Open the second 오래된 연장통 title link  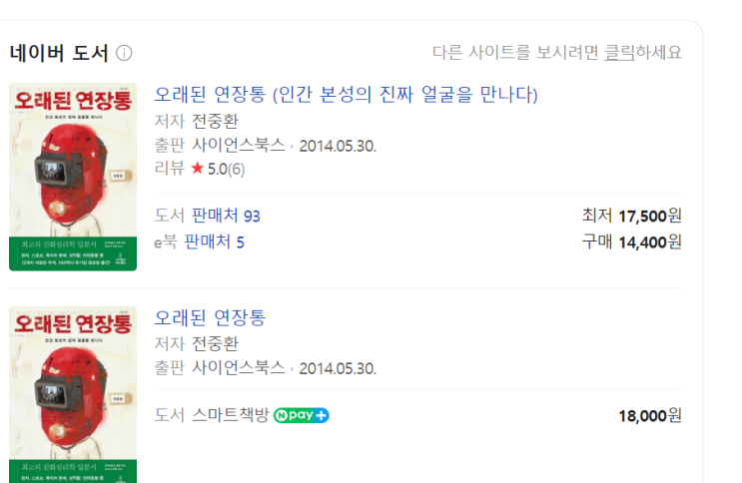pos(210,318)
